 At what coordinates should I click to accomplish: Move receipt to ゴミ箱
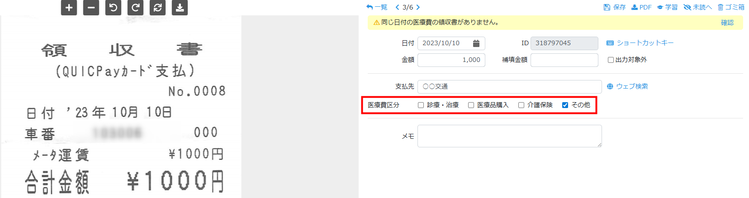click(x=731, y=7)
